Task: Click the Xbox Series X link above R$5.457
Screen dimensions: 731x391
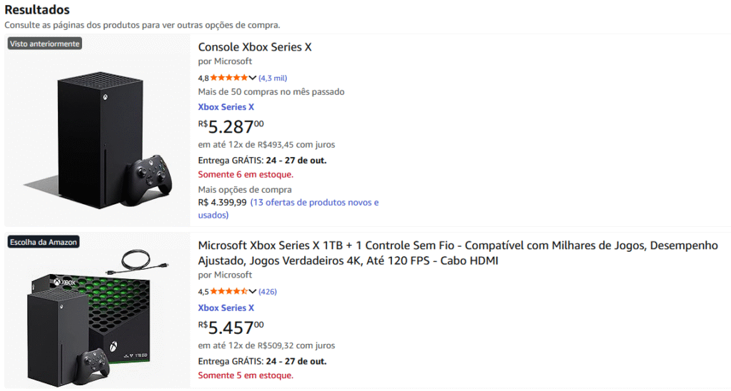Action: pyautogui.click(x=226, y=308)
